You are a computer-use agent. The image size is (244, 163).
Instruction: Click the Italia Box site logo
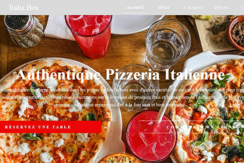(24, 7)
